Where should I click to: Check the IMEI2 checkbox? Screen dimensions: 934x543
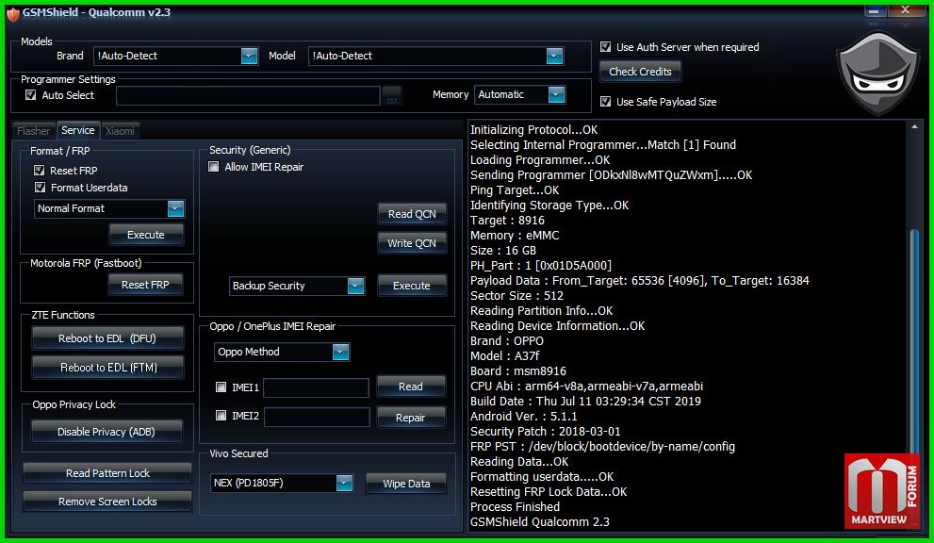(221, 416)
